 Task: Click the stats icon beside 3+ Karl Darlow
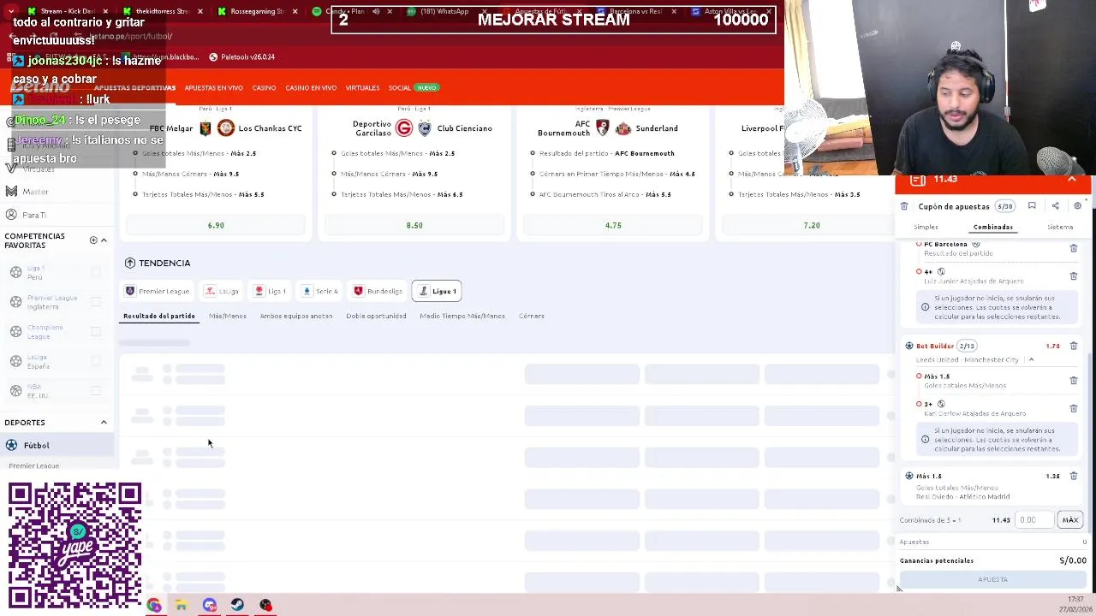click(941, 404)
